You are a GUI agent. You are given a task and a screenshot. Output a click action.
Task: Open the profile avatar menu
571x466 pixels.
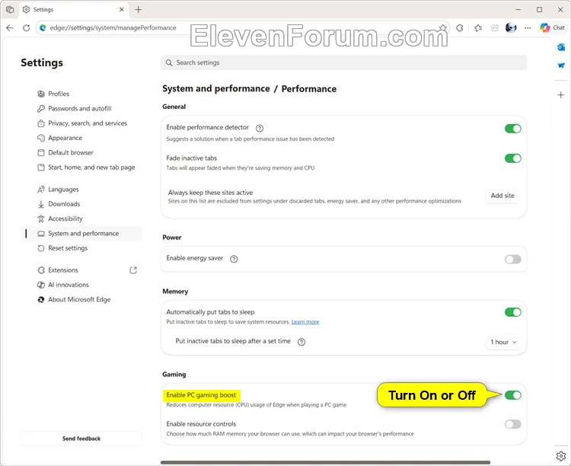tap(511, 27)
